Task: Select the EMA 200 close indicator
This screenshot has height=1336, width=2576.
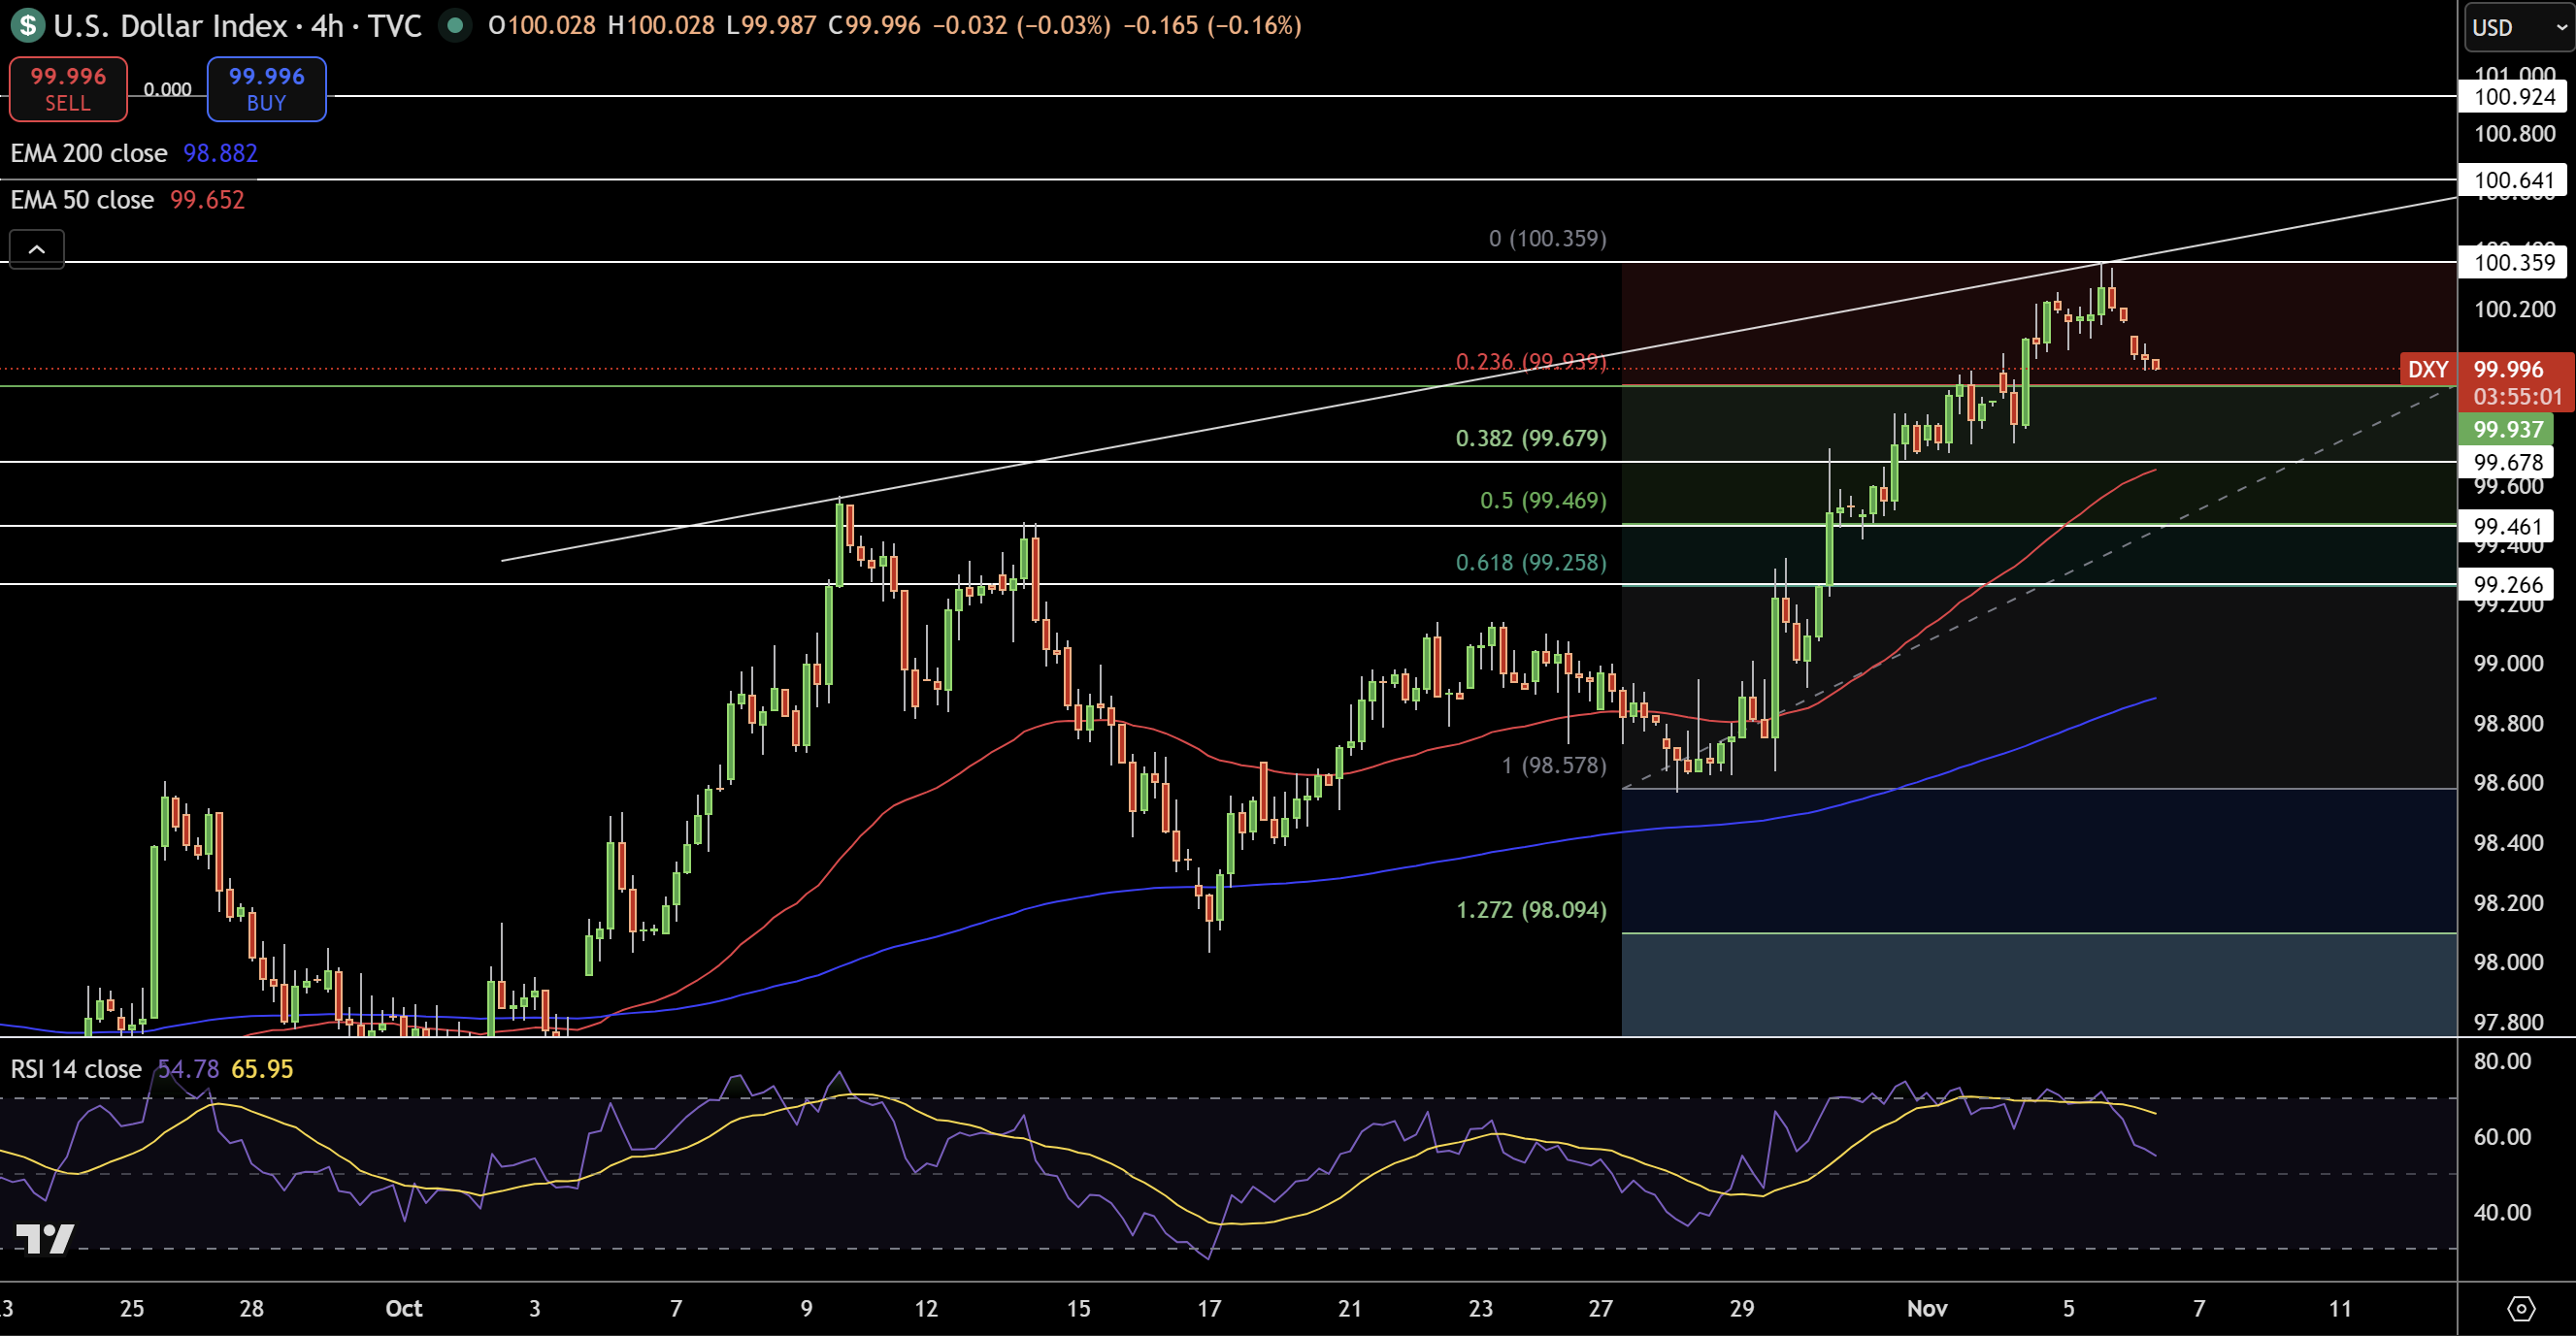Action: click(89, 153)
